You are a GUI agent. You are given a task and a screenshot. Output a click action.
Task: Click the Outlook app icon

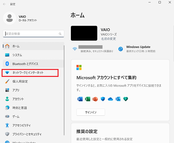[118, 99]
